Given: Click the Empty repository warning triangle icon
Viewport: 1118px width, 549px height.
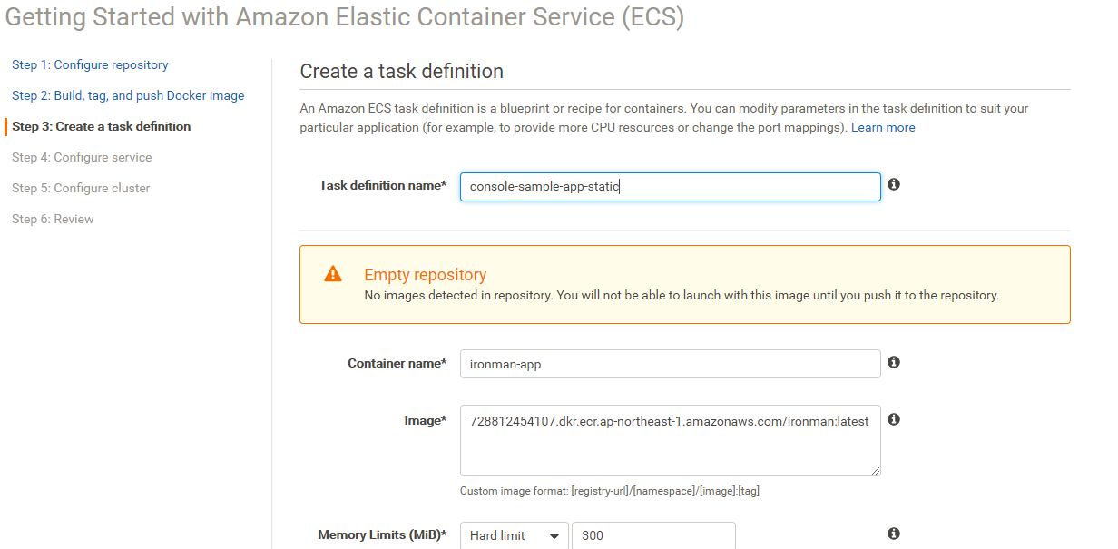Looking at the screenshot, I should click(x=333, y=274).
